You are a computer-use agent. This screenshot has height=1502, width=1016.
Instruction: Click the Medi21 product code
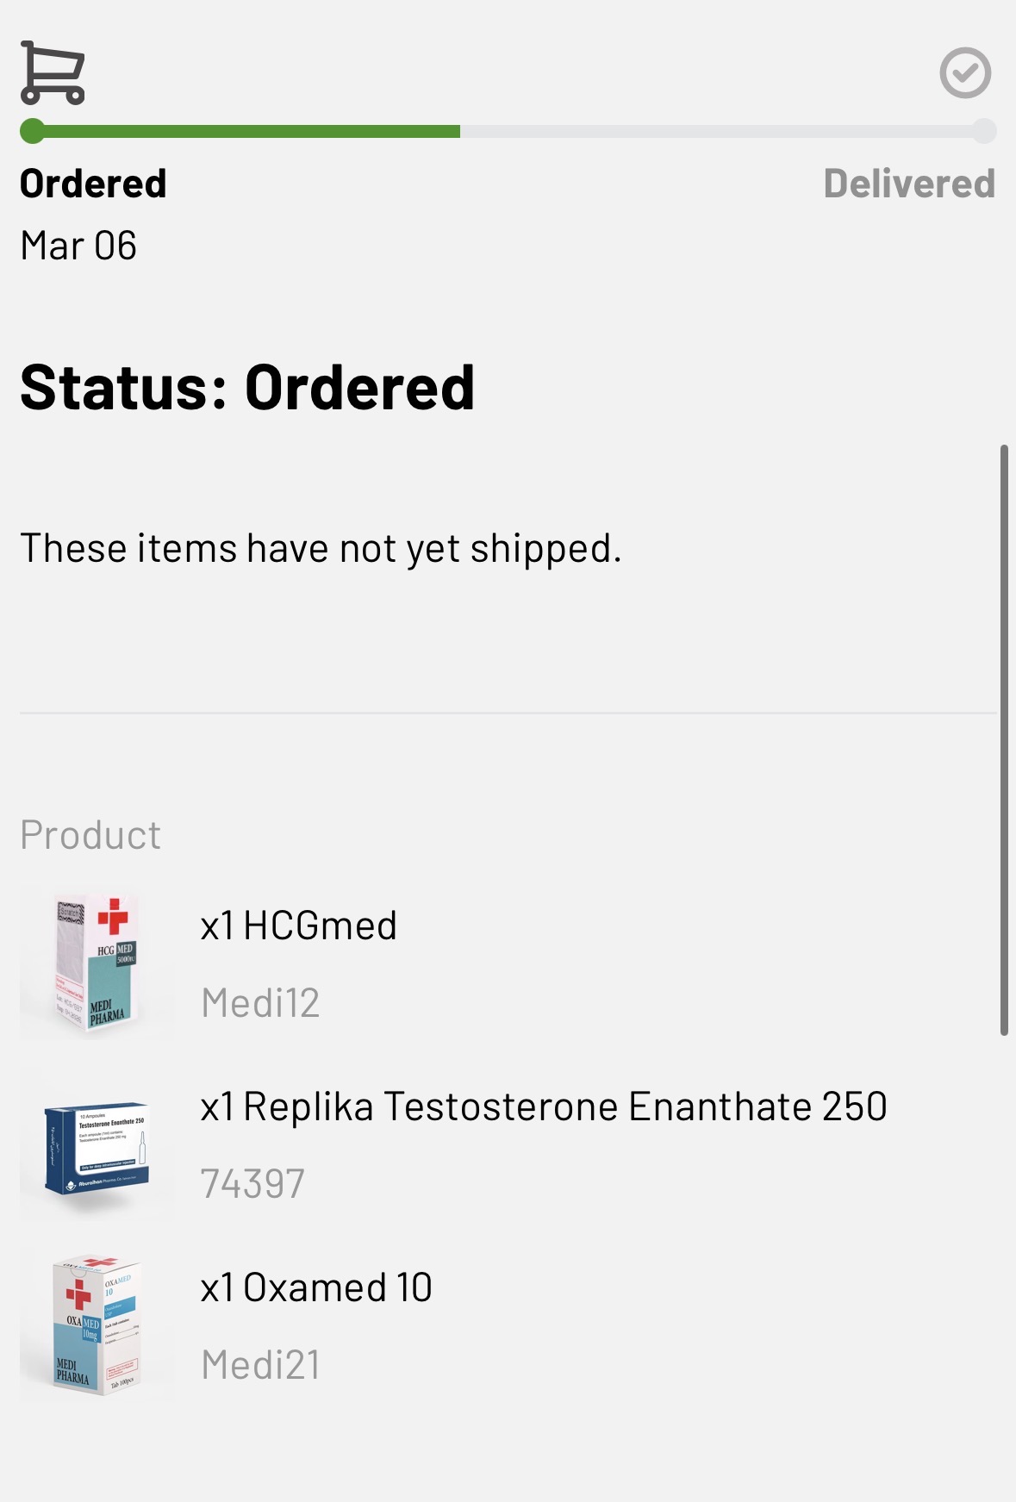(x=260, y=1365)
